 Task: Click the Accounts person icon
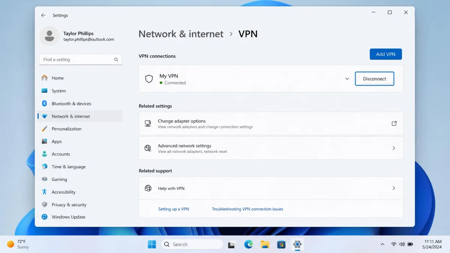(x=44, y=154)
